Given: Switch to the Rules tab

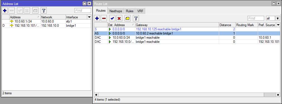Looking at the screenshot, I should [x=130, y=11].
